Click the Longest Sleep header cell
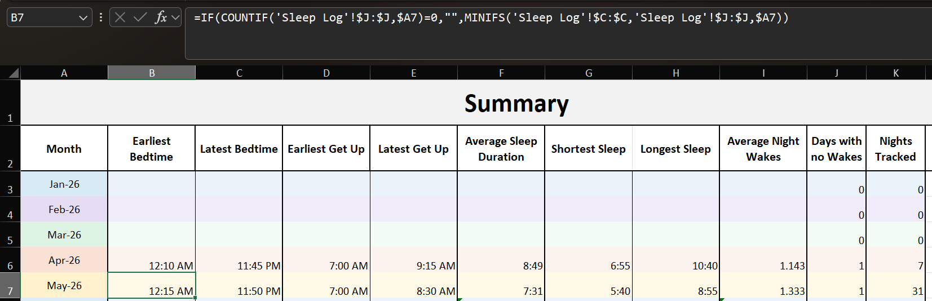This screenshot has height=301, width=932. pos(676,149)
